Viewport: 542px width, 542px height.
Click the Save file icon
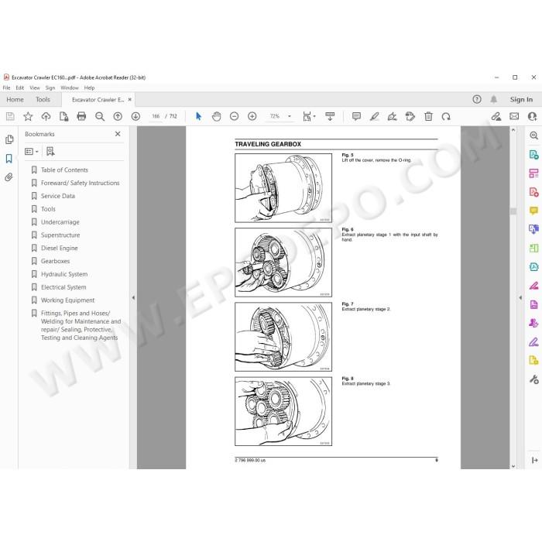click(10, 116)
